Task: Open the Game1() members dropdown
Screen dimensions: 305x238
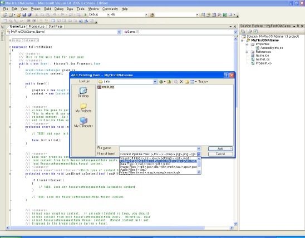Action: (x=235, y=32)
